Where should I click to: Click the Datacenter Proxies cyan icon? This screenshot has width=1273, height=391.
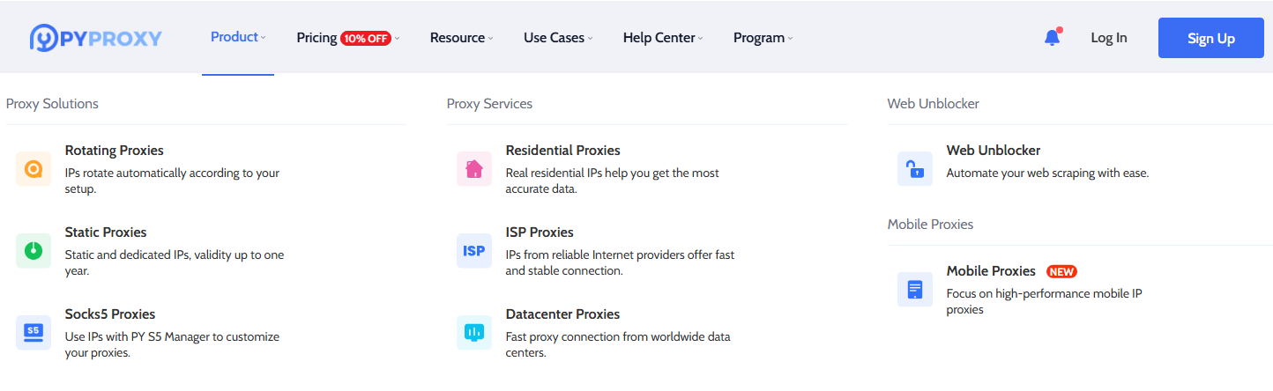(x=474, y=333)
